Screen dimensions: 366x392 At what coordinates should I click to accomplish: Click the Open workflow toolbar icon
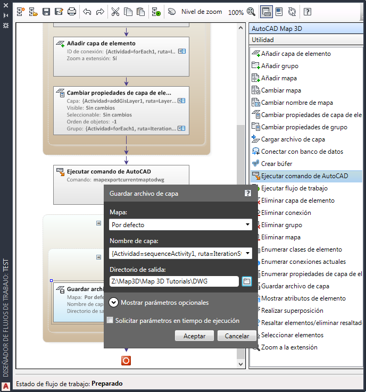[34, 12]
